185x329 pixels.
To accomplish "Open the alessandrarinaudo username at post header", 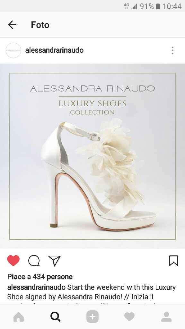I will pyautogui.click(x=54, y=50).
